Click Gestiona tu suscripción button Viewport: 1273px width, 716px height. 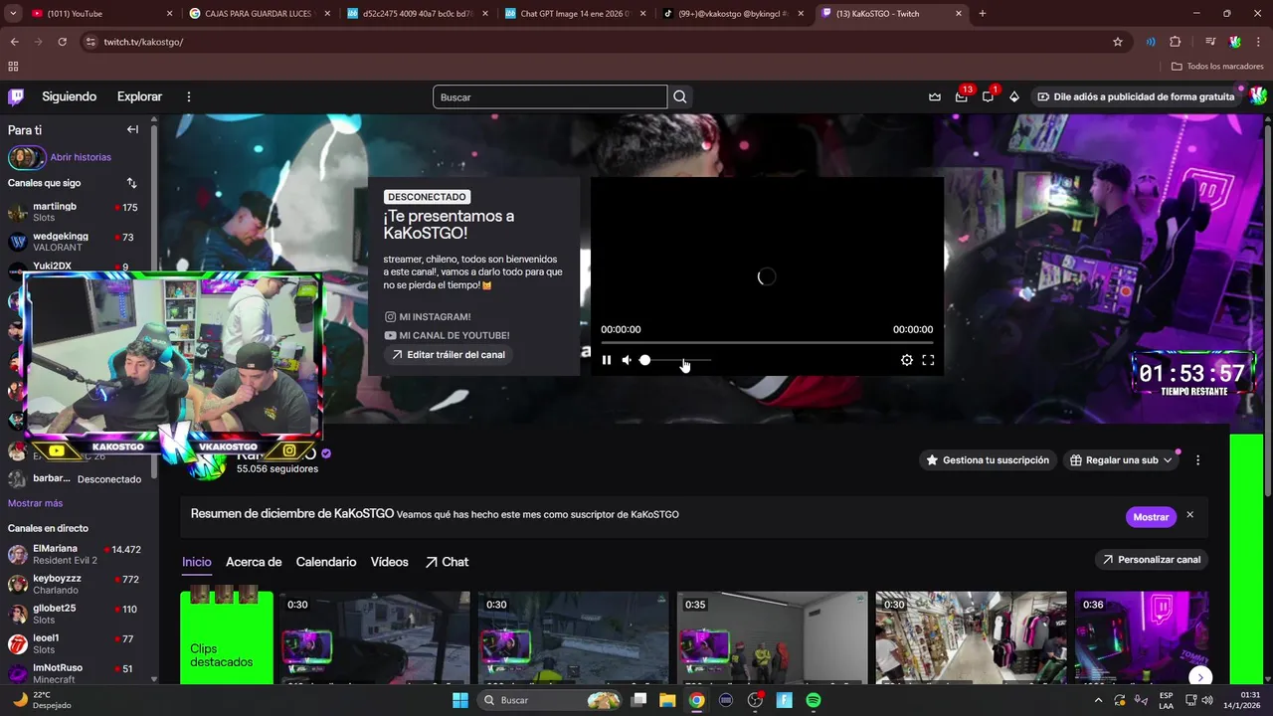988,460
